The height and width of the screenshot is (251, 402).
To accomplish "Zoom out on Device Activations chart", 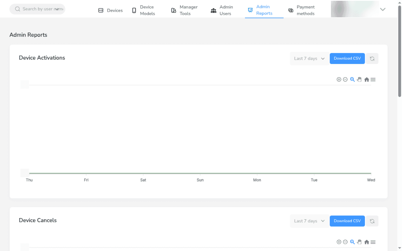I will 345,79.
